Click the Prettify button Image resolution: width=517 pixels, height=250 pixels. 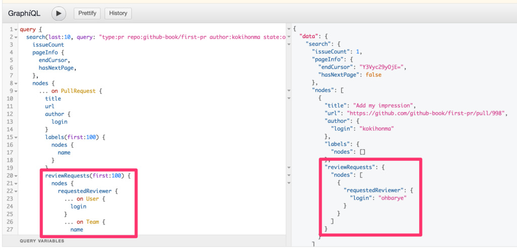(x=87, y=14)
